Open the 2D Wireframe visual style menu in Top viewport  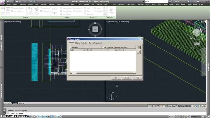click(x=15, y=22)
